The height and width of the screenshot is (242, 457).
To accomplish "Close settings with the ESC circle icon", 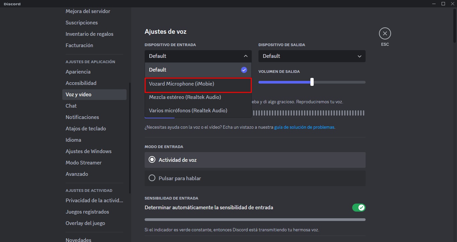I will (x=385, y=33).
